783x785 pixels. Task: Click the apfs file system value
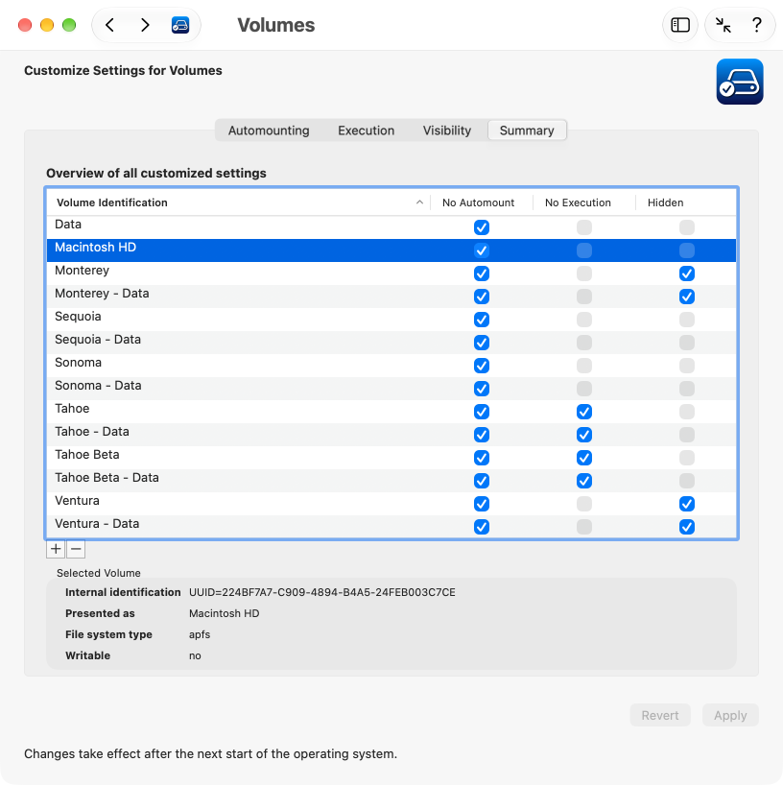(200, 634)
